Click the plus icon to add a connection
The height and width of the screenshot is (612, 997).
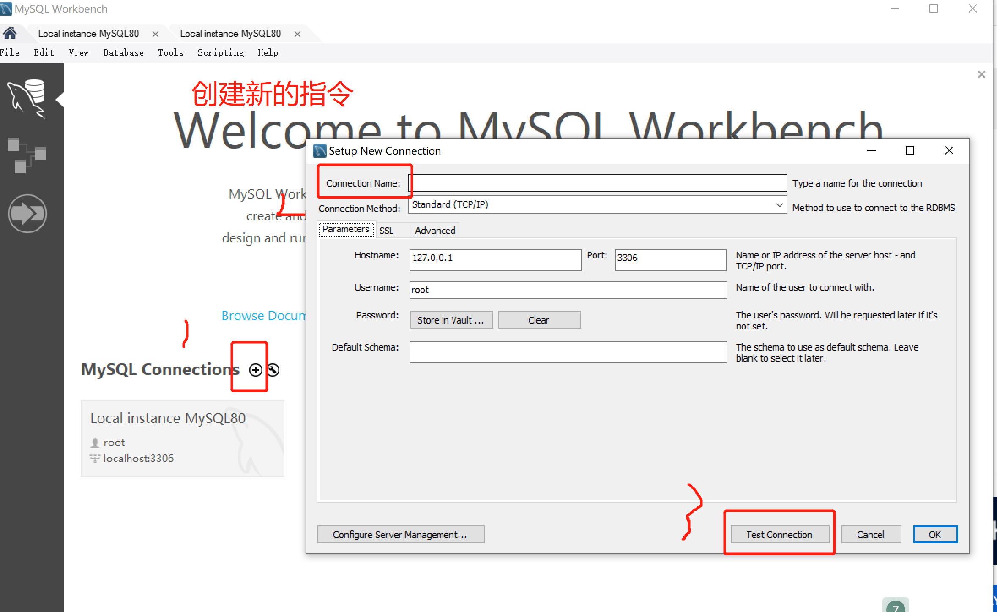pos(255,370)
